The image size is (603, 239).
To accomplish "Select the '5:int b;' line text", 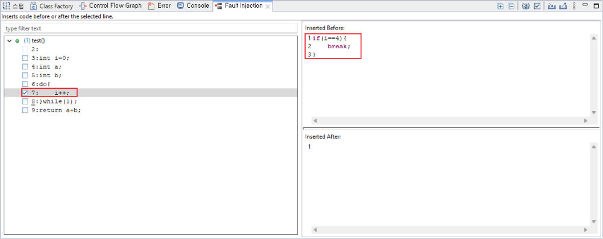I will tap(46, 75).
